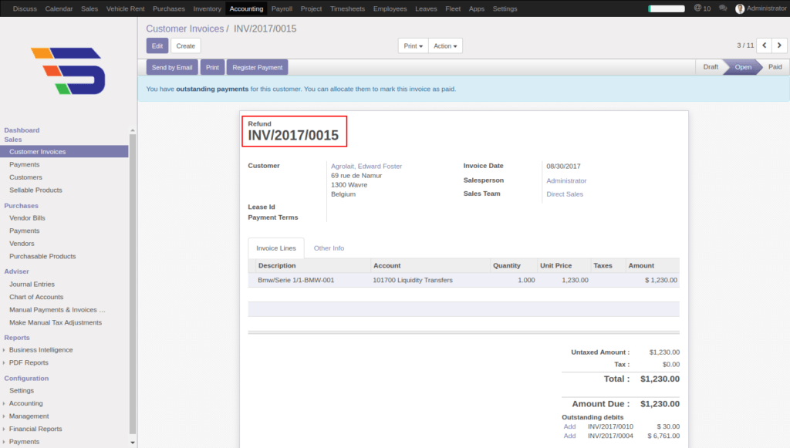Select the Paid status stage
This screenshot has width=790, height=448.
(x=775, y=67)
